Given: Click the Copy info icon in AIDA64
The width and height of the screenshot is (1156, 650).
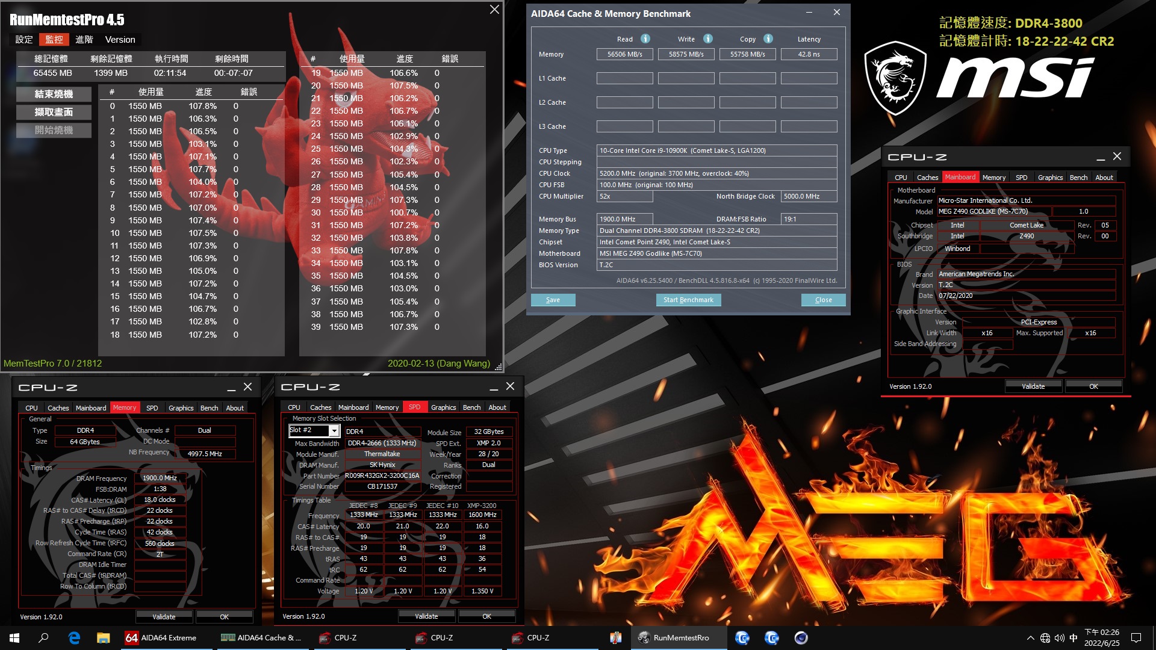Looking at the screenshot, I should [768, 39].
